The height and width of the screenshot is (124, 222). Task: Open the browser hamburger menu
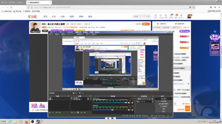tap(219, 7)
